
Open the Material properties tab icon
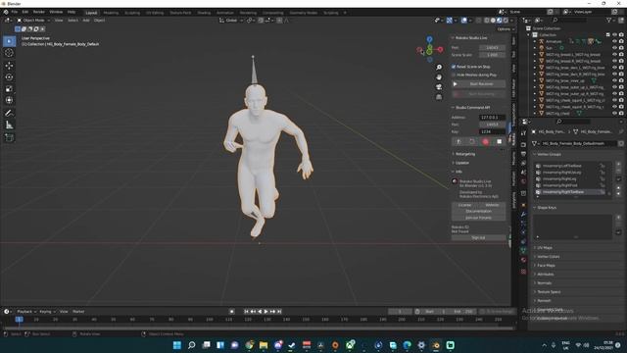523,260
